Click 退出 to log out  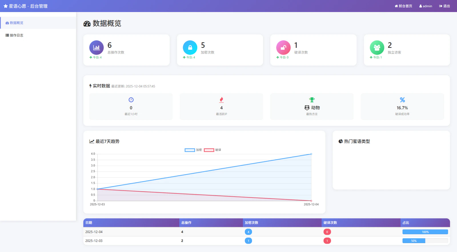point(444,6)
